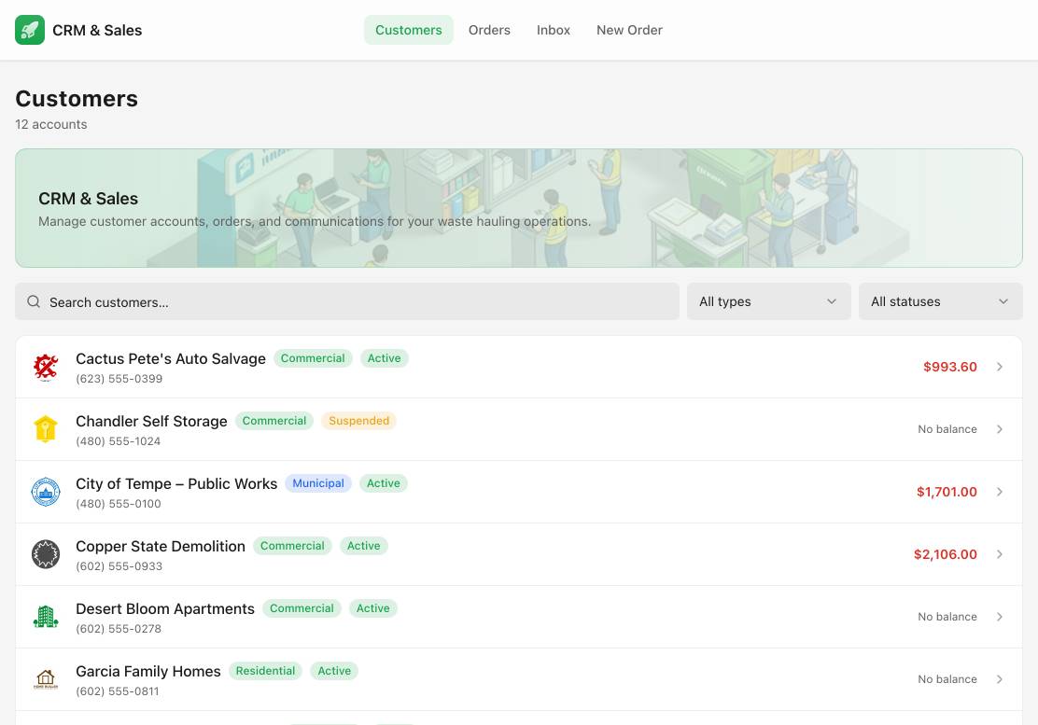Screen dimensions: 1038x725
Task: Click Active badge on Cactus Pete's row
Action: (x=384, y=358)
